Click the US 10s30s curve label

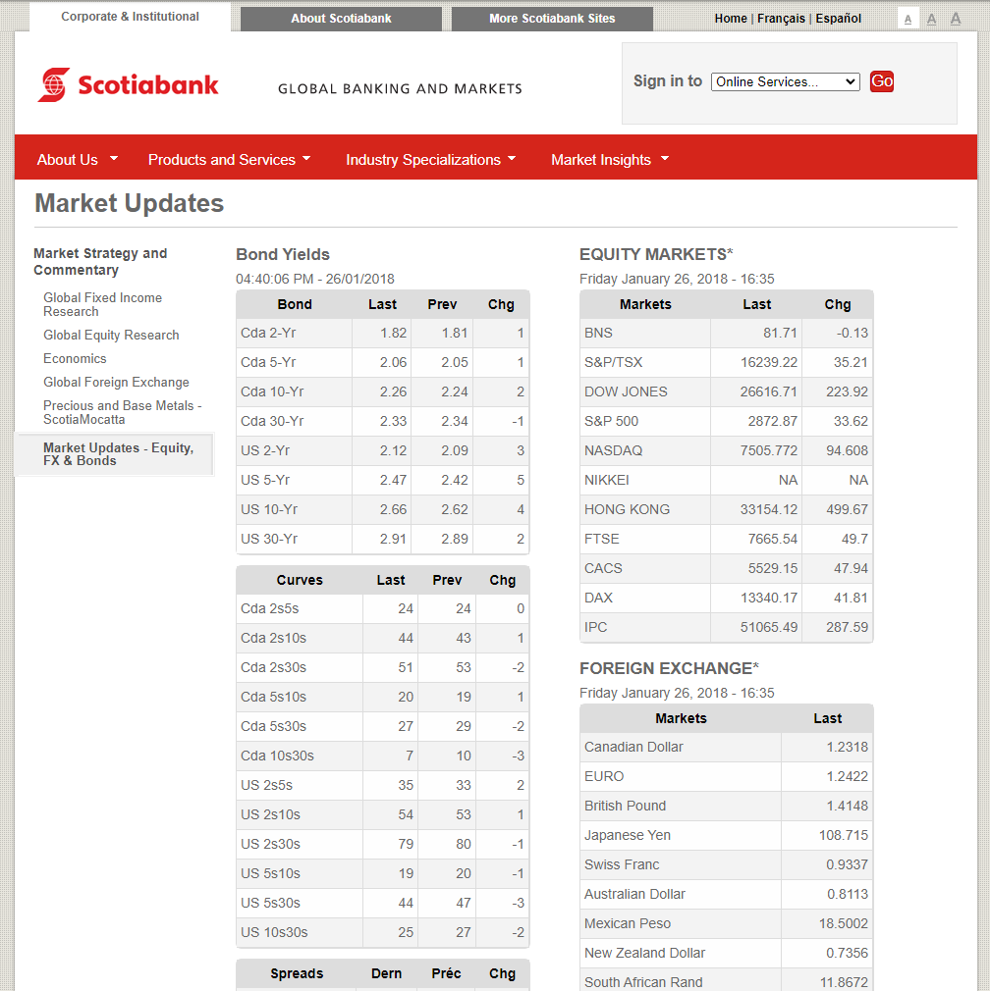tap(274, 933)
